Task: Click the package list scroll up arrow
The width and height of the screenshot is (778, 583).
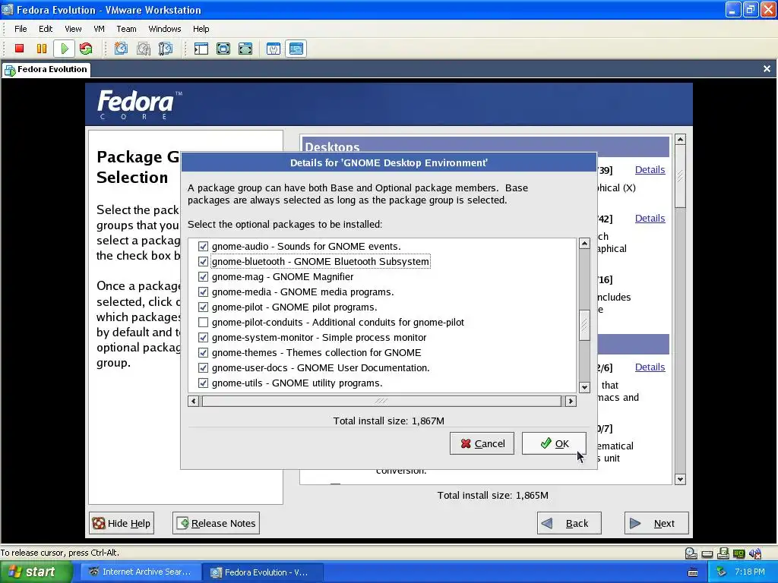Action: pyautogui.click(x=584, y=244)
